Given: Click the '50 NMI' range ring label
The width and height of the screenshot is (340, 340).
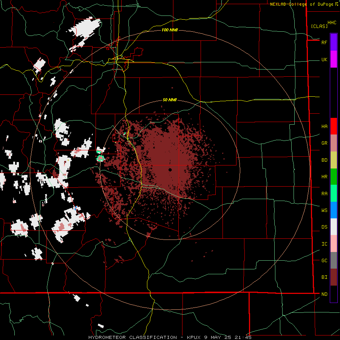Looking at the screenshot, I should pyautogui.click(x=170, y=100).
